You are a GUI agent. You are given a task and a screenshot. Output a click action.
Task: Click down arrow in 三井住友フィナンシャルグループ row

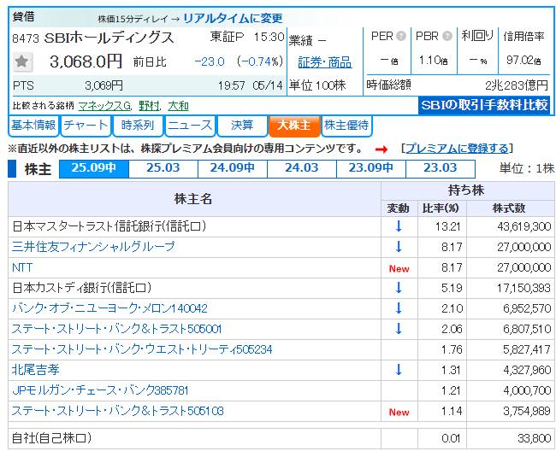[x=399, y=246]
